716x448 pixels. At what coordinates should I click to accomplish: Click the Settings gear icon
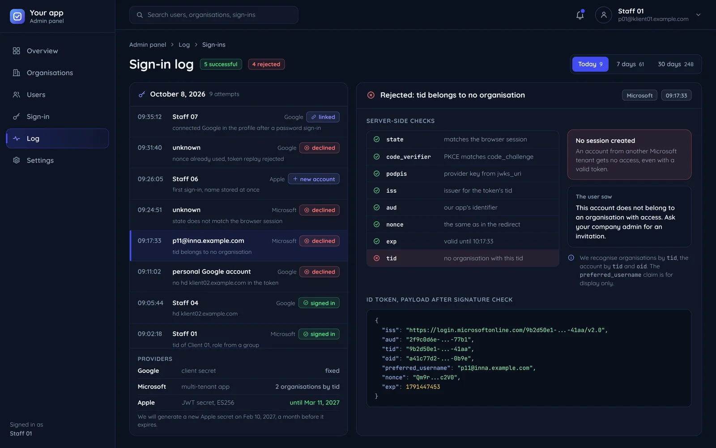[17, 160]
